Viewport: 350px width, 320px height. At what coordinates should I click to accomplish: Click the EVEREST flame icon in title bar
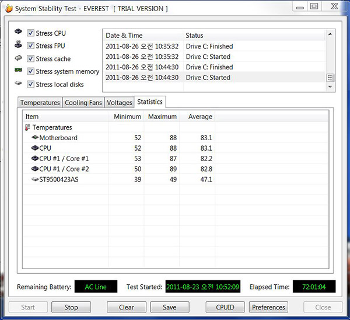coord(9,9)
